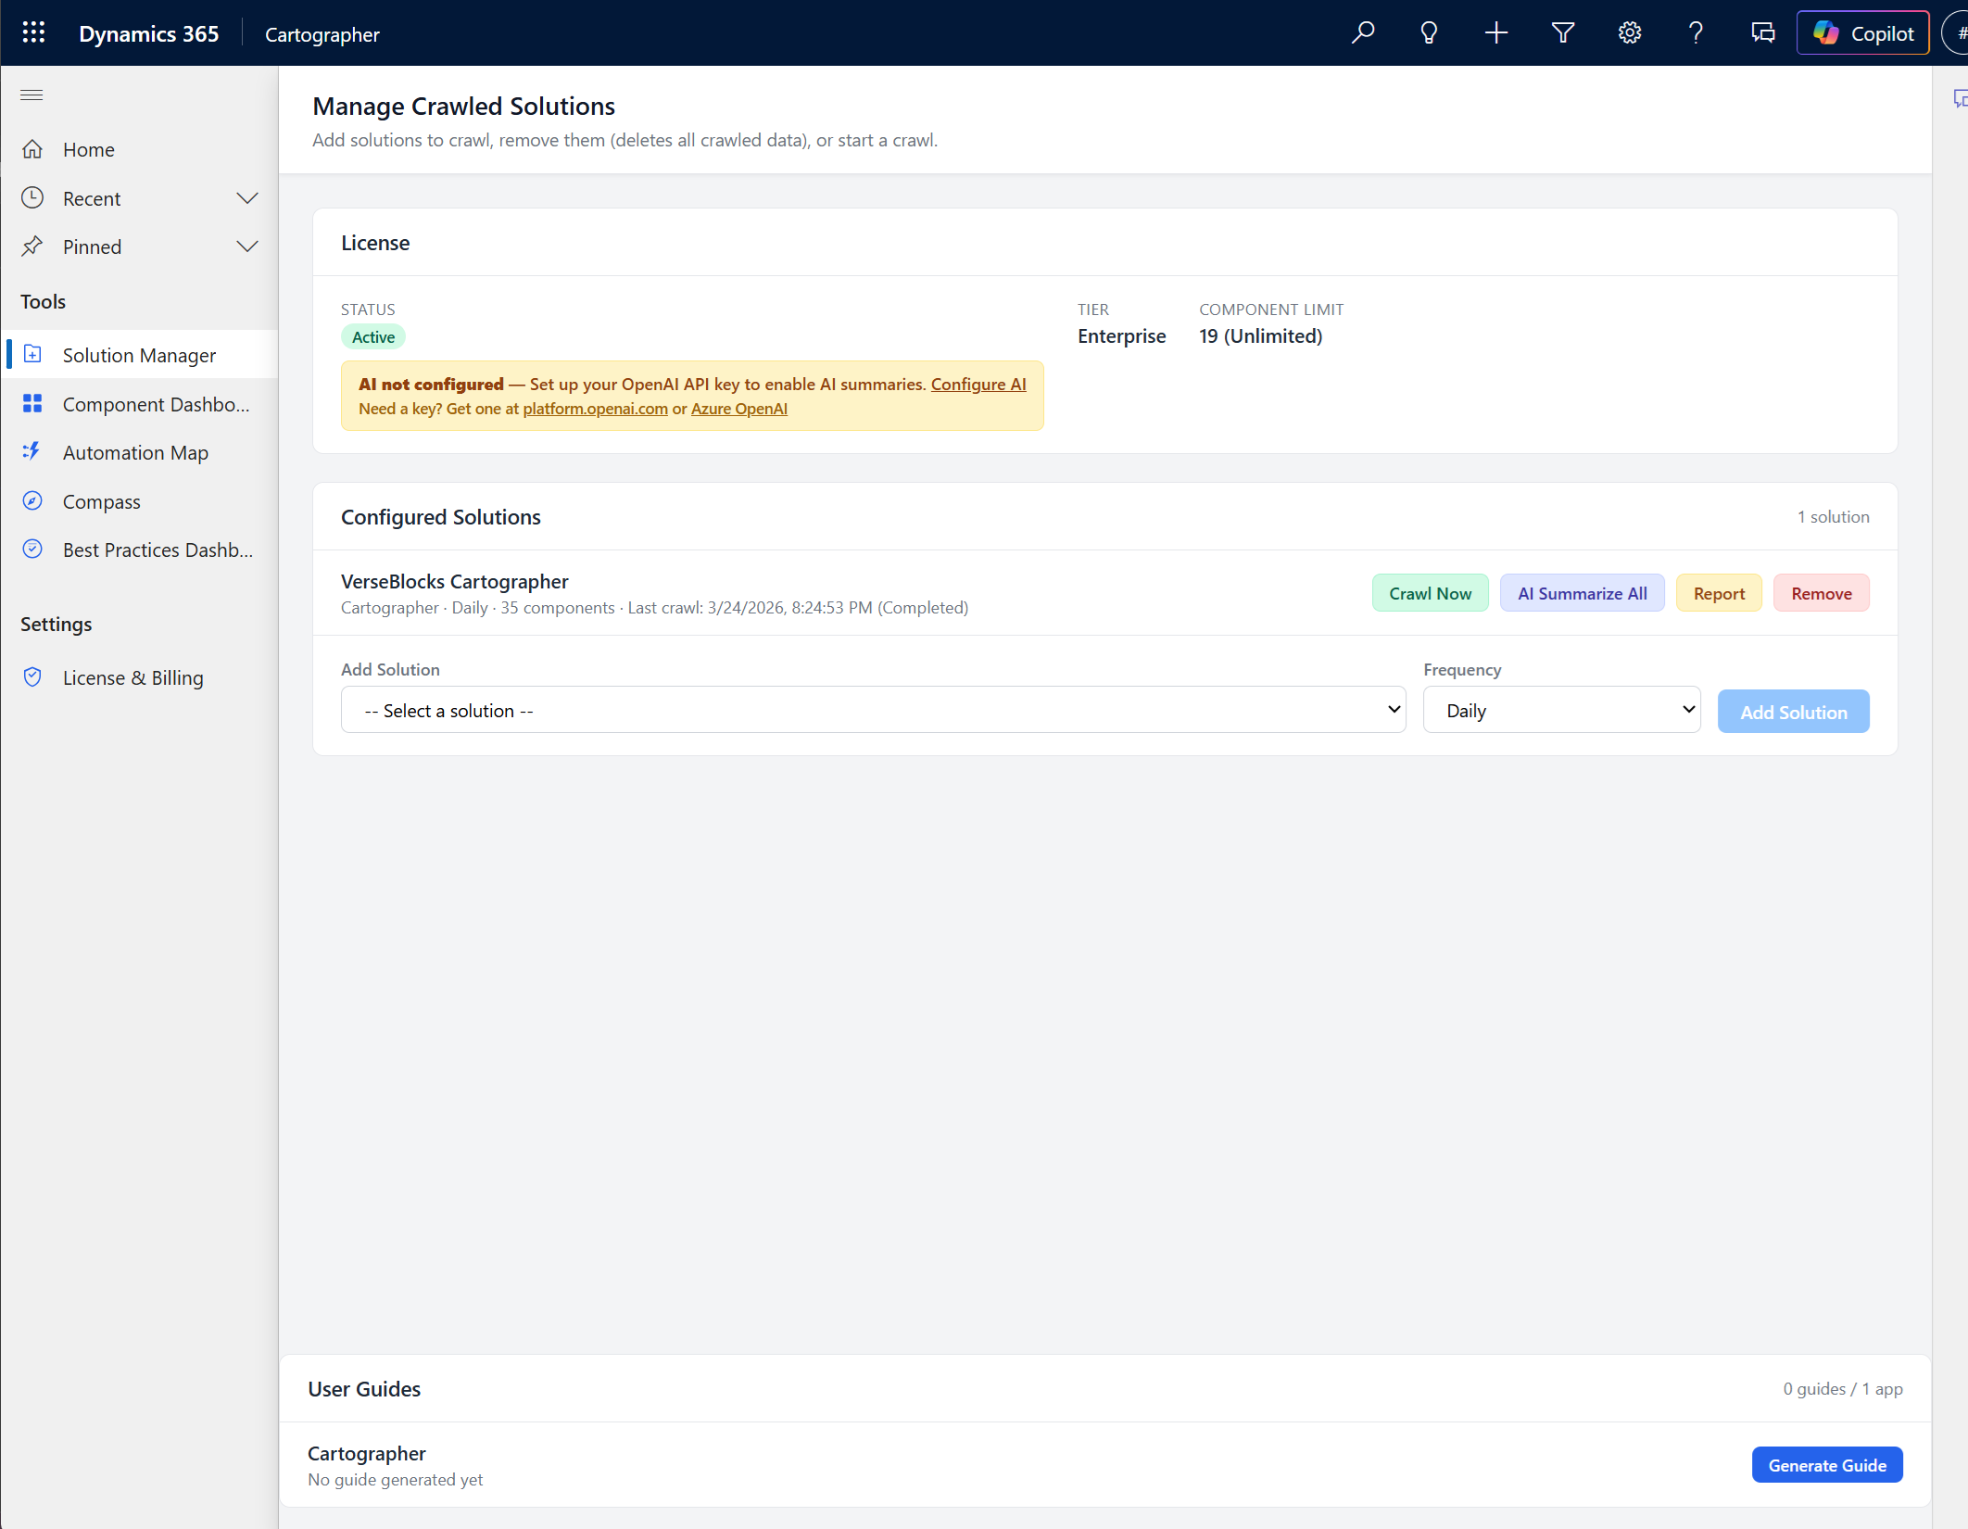This screenshot has width=1968, height=1529.
Task: Collapse the sidebar hamburger menu
Action: [32, 95]
